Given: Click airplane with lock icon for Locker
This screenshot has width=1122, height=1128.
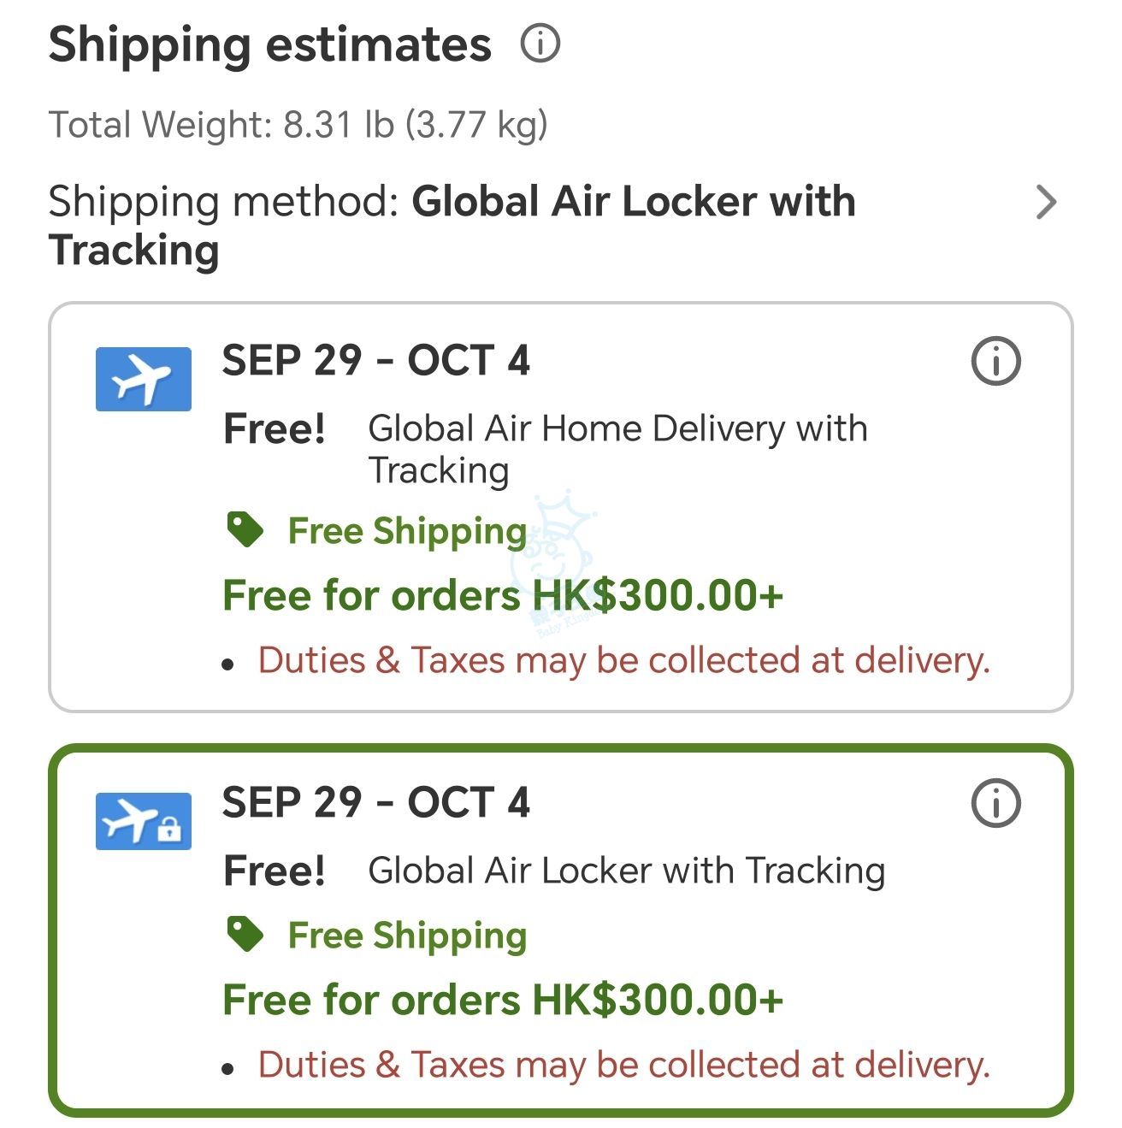Looking at the screenshot, I should coord(144,821).
